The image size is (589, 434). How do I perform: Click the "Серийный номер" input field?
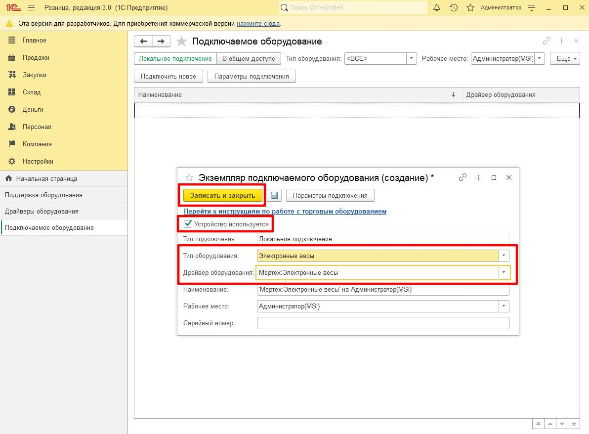pos(382,323)
